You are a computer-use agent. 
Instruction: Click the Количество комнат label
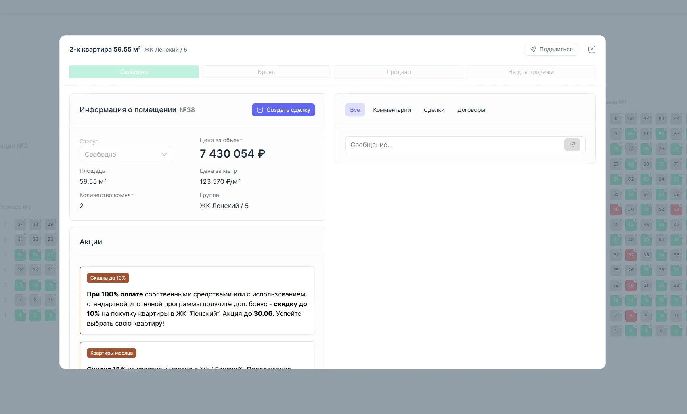[x=107, y=195]
